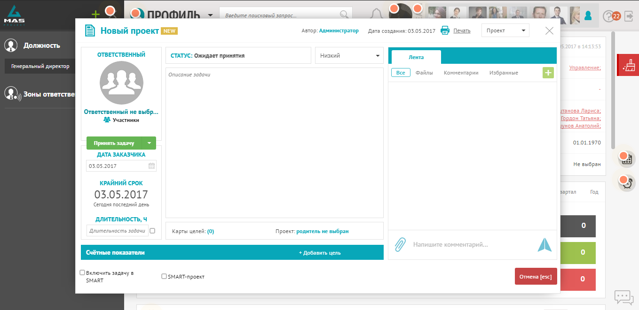Toggle the Длительность задачи checkbox

[152, 231]
